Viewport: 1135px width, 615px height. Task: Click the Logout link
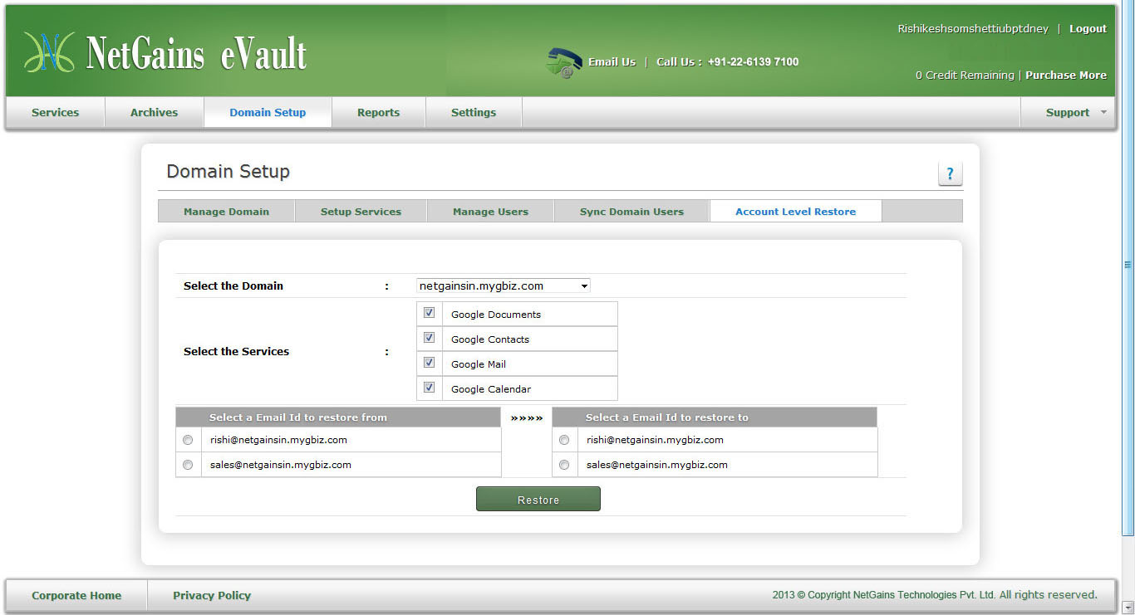(x=1088, y=29)
